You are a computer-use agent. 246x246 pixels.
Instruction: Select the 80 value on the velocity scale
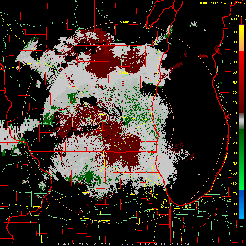(x=235, y=42)
